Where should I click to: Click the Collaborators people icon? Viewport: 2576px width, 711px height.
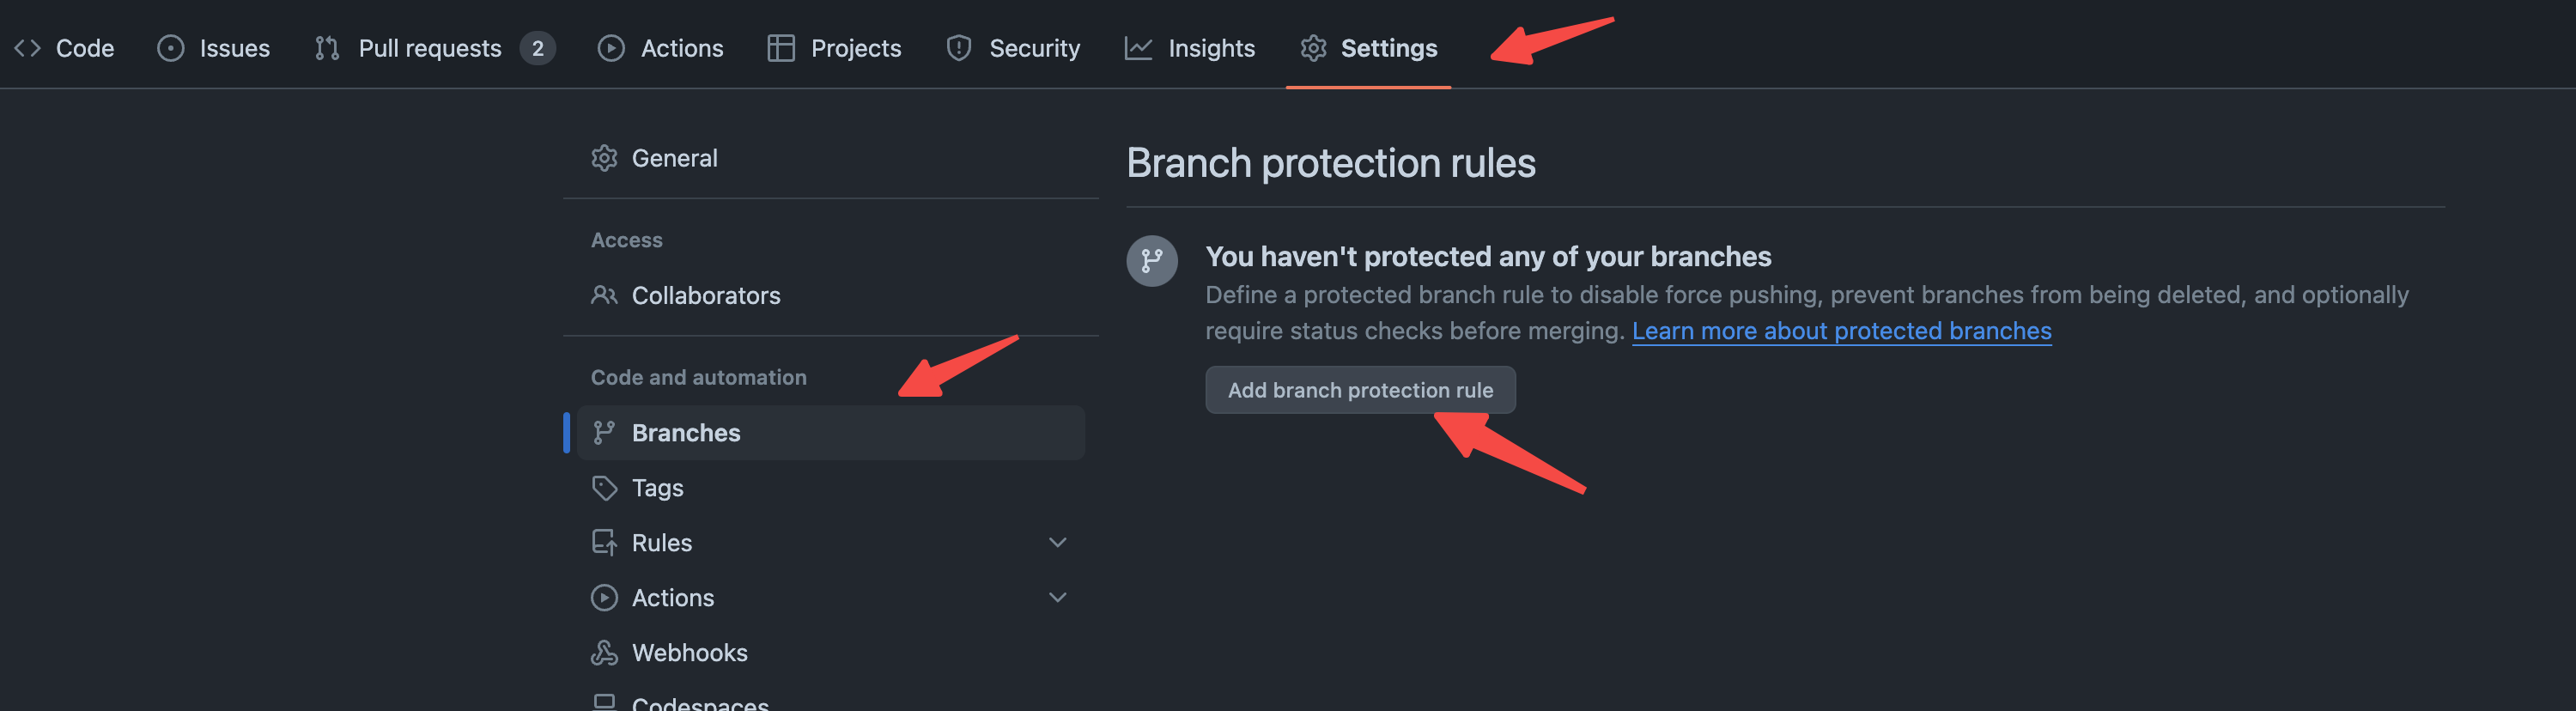tap(604, 295)
